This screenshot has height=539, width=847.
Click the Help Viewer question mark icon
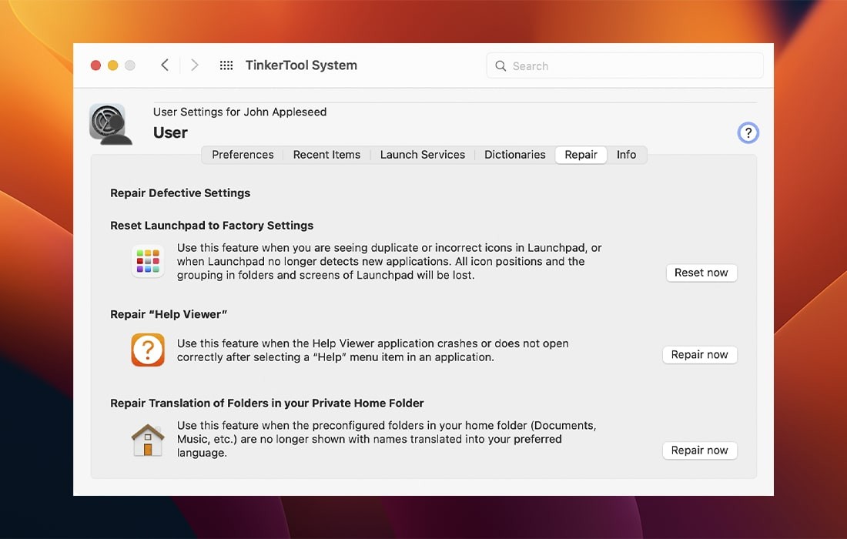click(x=146, y=350)
